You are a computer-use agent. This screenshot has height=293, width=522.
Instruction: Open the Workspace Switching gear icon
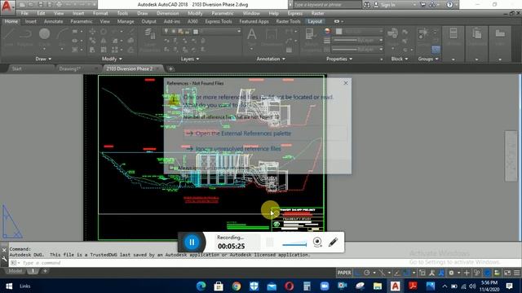(x=451, y=273)
